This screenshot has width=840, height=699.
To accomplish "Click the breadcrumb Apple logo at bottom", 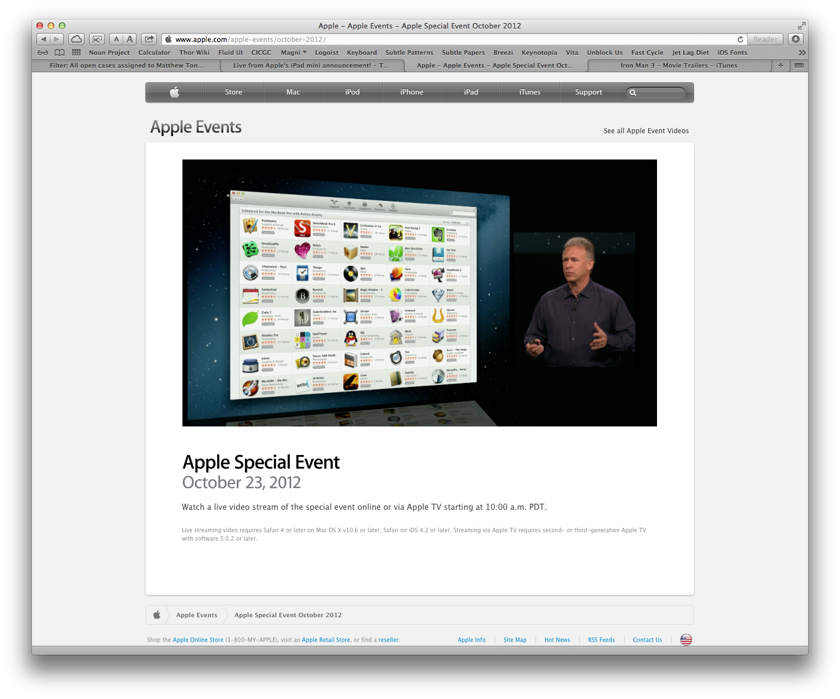I will click(x=157, y=615).
